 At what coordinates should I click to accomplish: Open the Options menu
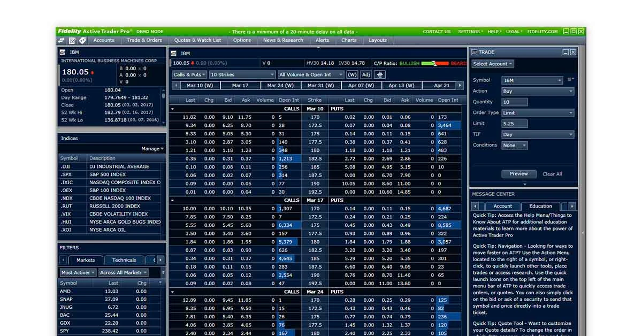(242, 40)
